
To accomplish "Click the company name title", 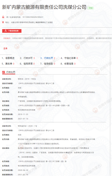I will [44, 7].
